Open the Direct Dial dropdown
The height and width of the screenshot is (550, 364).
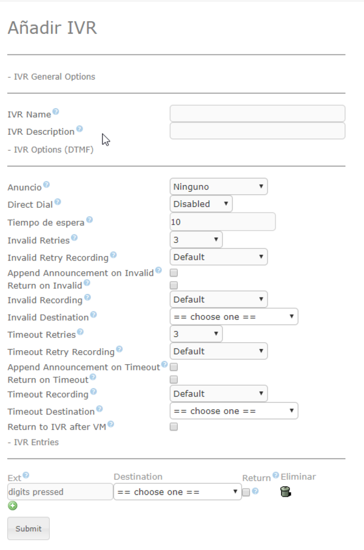201,204
